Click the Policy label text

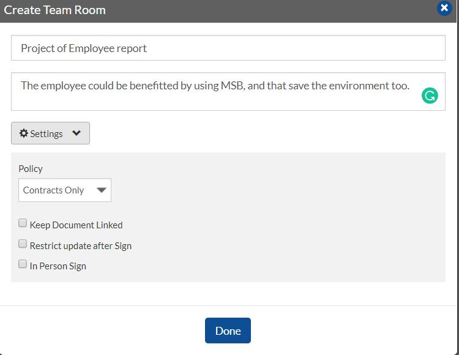pyautogui.click(x=31, y=169)
